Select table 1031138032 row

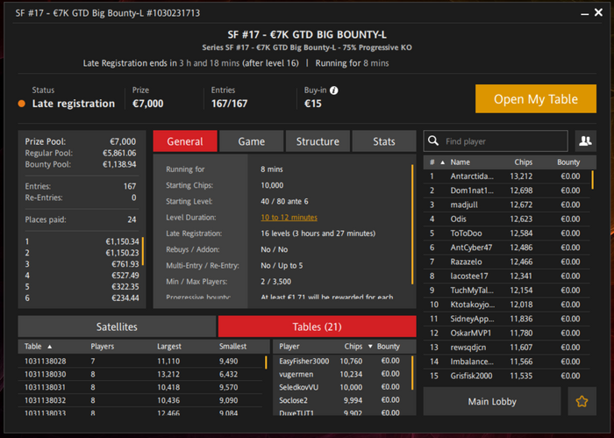(x=140, y=400)
